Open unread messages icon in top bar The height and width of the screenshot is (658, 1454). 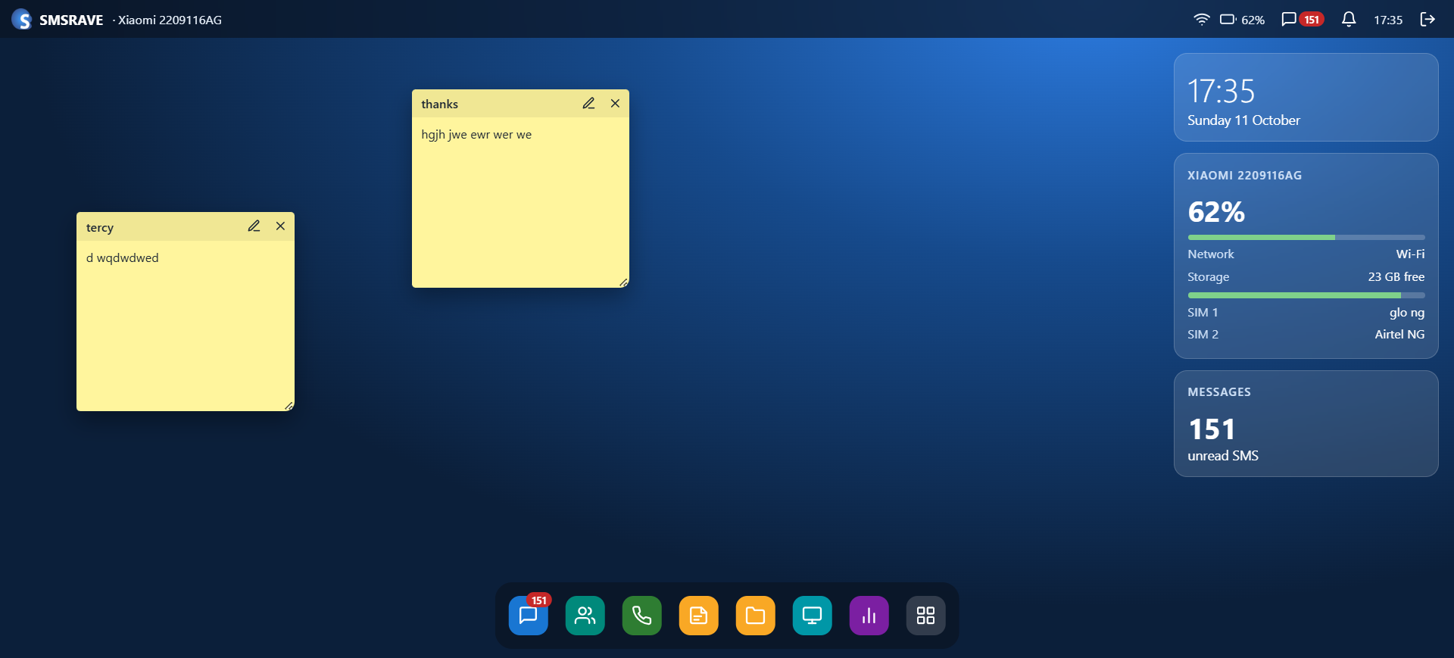[1289, 20]
